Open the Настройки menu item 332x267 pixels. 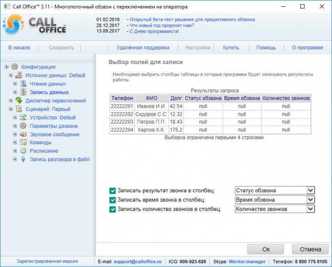[x=198, y=48]
